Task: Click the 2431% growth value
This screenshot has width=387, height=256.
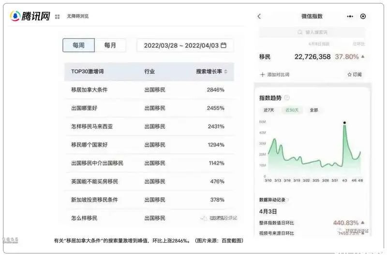Action: (x=216, y=126)
